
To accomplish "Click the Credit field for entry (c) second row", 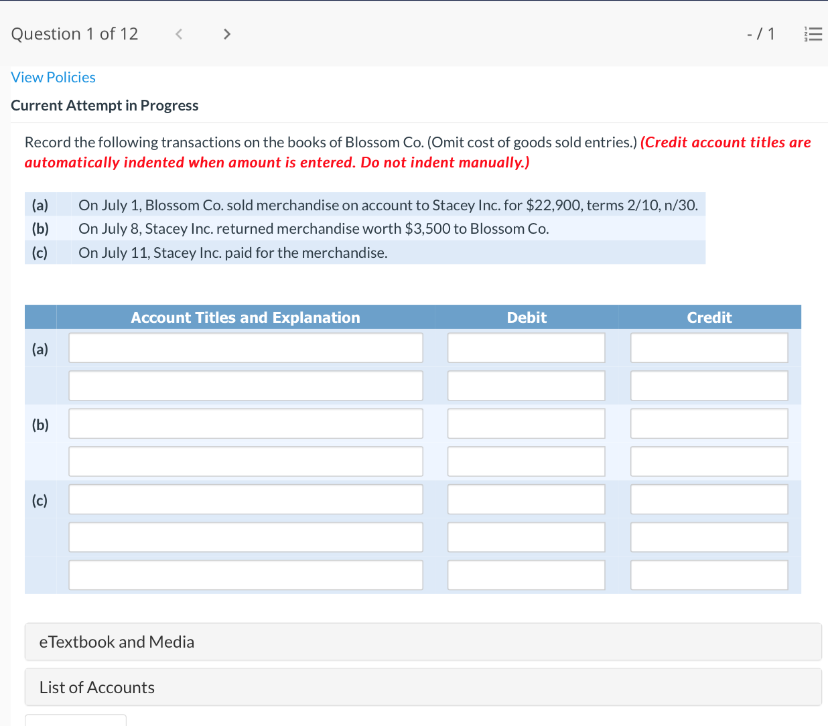I will coord(709,536).
